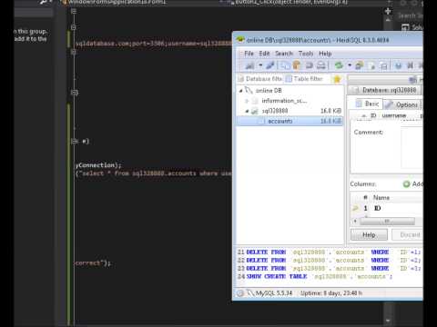Open the Help menu in HeidiSQL
437x327 pixels.
(325, 54)
